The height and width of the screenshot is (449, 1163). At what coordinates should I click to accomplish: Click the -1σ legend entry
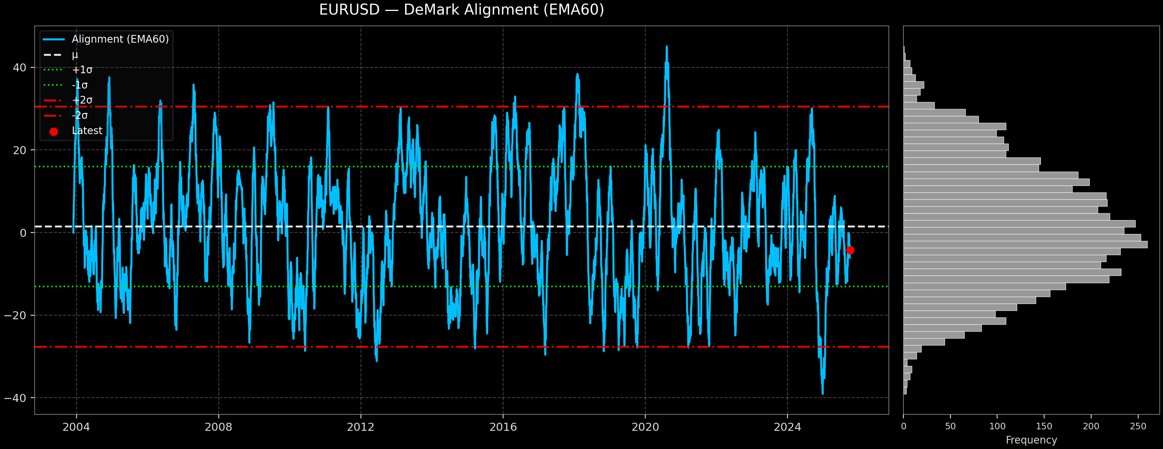point(79,85)
